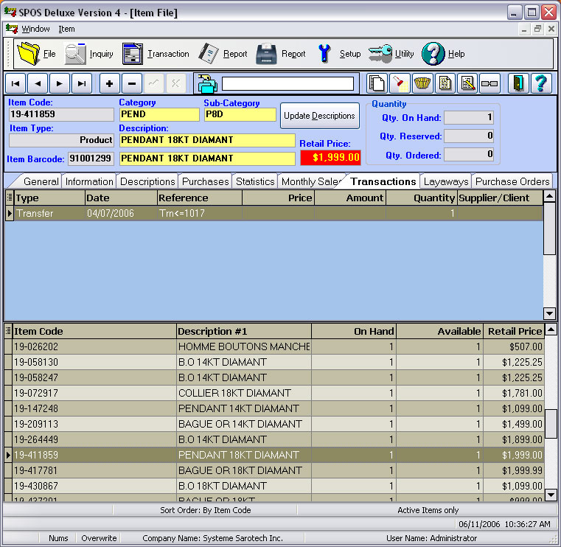This screenshot has width=561, height=547.
Task: Open the File folder icon in main toolbar
Action: [29, 54]
